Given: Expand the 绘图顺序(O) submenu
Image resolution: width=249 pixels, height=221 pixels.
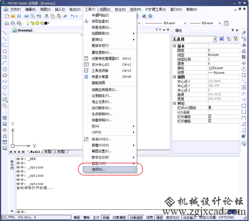Looking at the screenshot, I should [110, 34].
